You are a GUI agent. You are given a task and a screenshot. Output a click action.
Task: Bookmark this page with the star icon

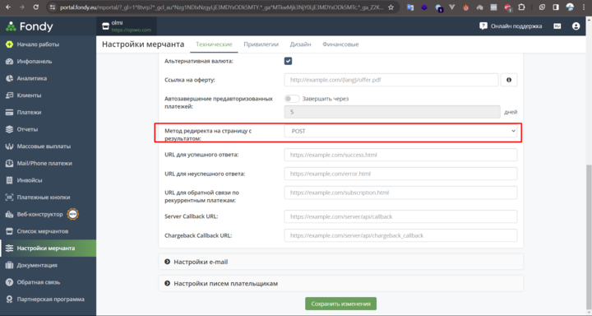pyautogui.click(x=391, y=7)
